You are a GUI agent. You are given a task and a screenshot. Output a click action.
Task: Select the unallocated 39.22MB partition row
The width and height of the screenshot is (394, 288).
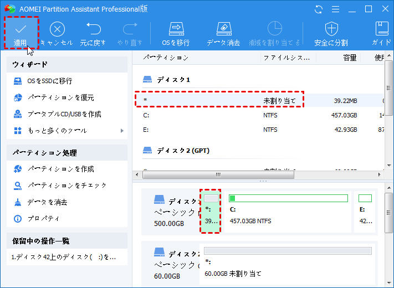(x=222, y=100)
